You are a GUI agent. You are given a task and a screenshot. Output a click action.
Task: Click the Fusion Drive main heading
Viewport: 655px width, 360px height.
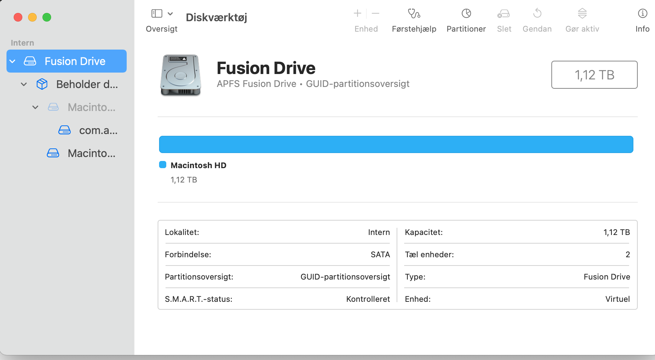[266, 68]
